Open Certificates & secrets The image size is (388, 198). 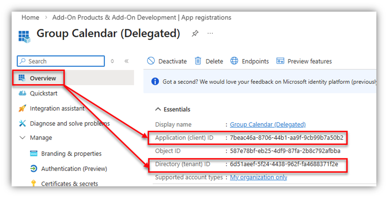coord(69,183)
